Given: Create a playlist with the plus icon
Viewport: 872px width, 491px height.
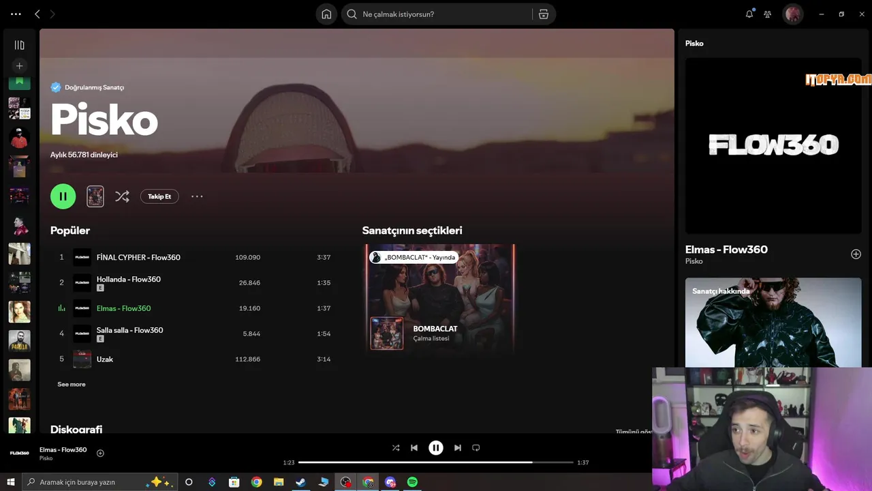Looking at the screenshot, I should [x=19, y=66].
